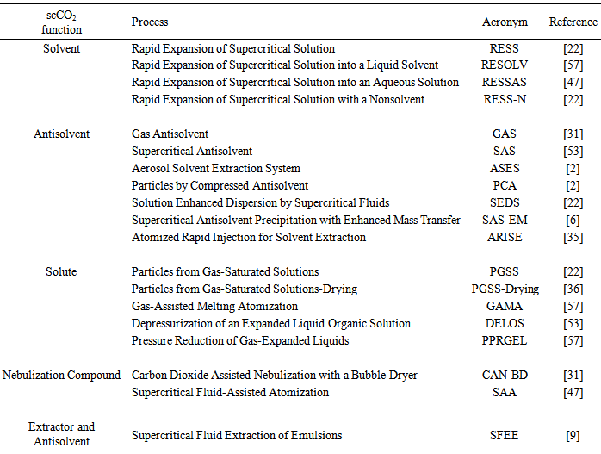The width and height of the screenshot is (601, 454).
Task: Click the Acronym column header
Action: (x=505, y=22)
